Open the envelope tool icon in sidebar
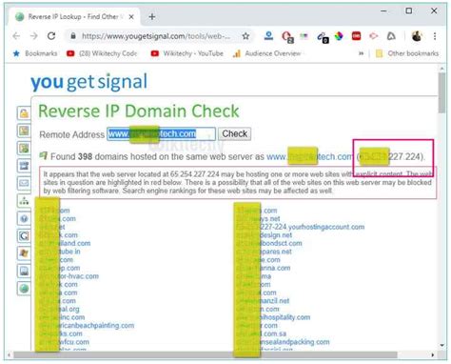 click(x=24, y=183)
